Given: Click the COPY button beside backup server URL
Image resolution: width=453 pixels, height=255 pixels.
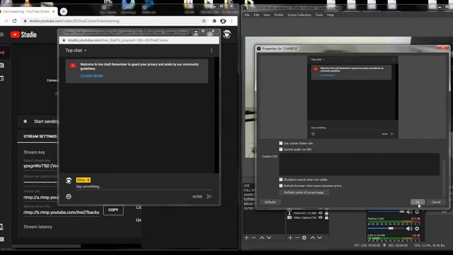Looking at the screenshot, I should (x=113, y=210).
